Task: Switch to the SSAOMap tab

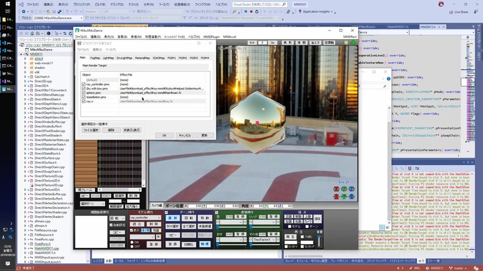Action: (158, 58)
